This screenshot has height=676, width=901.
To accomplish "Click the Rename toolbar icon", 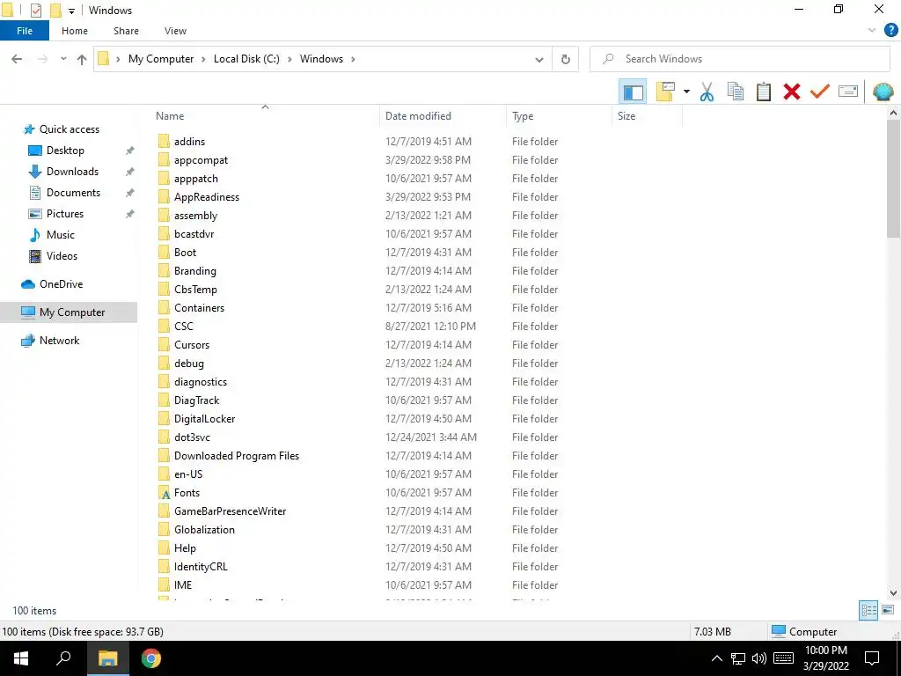I will (x=847, y=92).
